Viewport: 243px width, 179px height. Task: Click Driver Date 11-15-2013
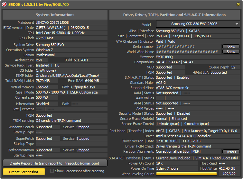tap(192, 141)
